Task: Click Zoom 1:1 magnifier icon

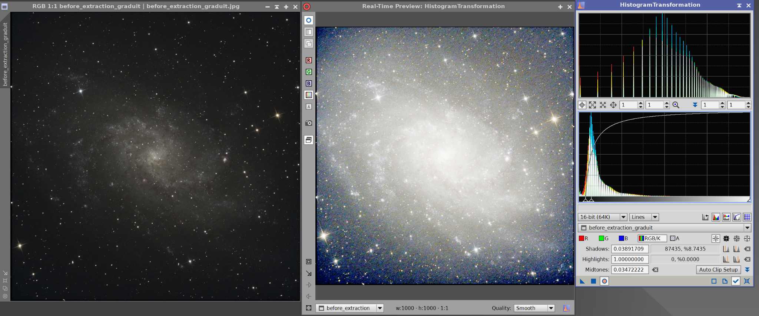Action: (676, 105)
